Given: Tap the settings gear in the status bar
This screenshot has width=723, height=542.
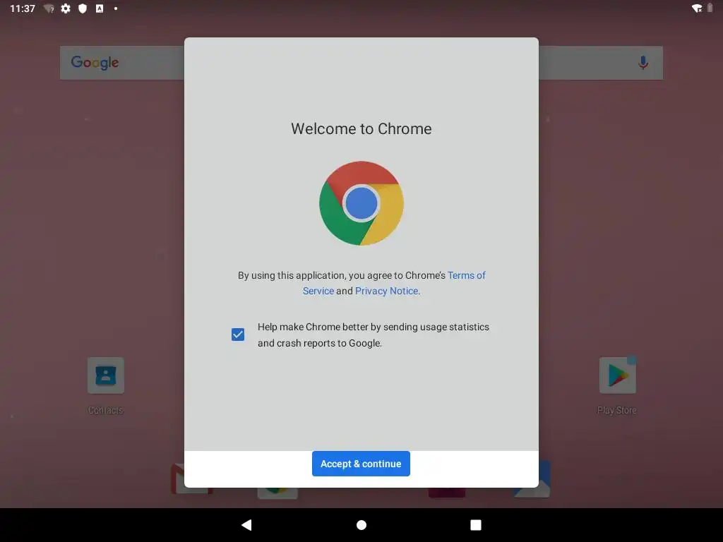Looking at the screenshot, I should click(66, 8).
